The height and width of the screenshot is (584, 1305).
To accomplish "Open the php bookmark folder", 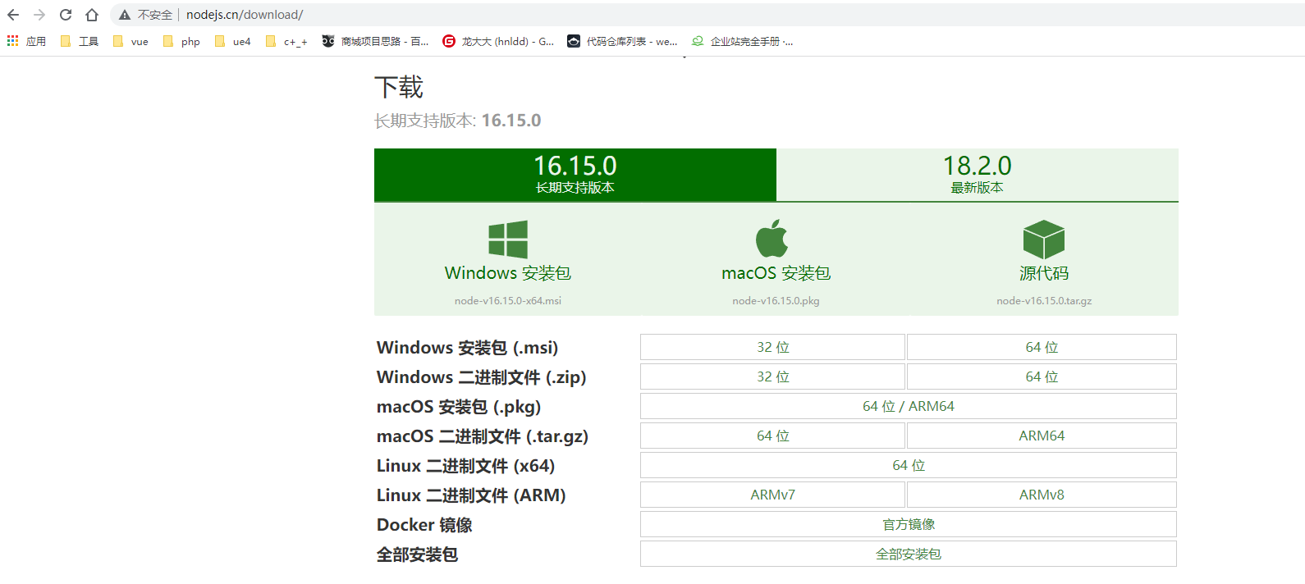I will (x=181, y=41).
